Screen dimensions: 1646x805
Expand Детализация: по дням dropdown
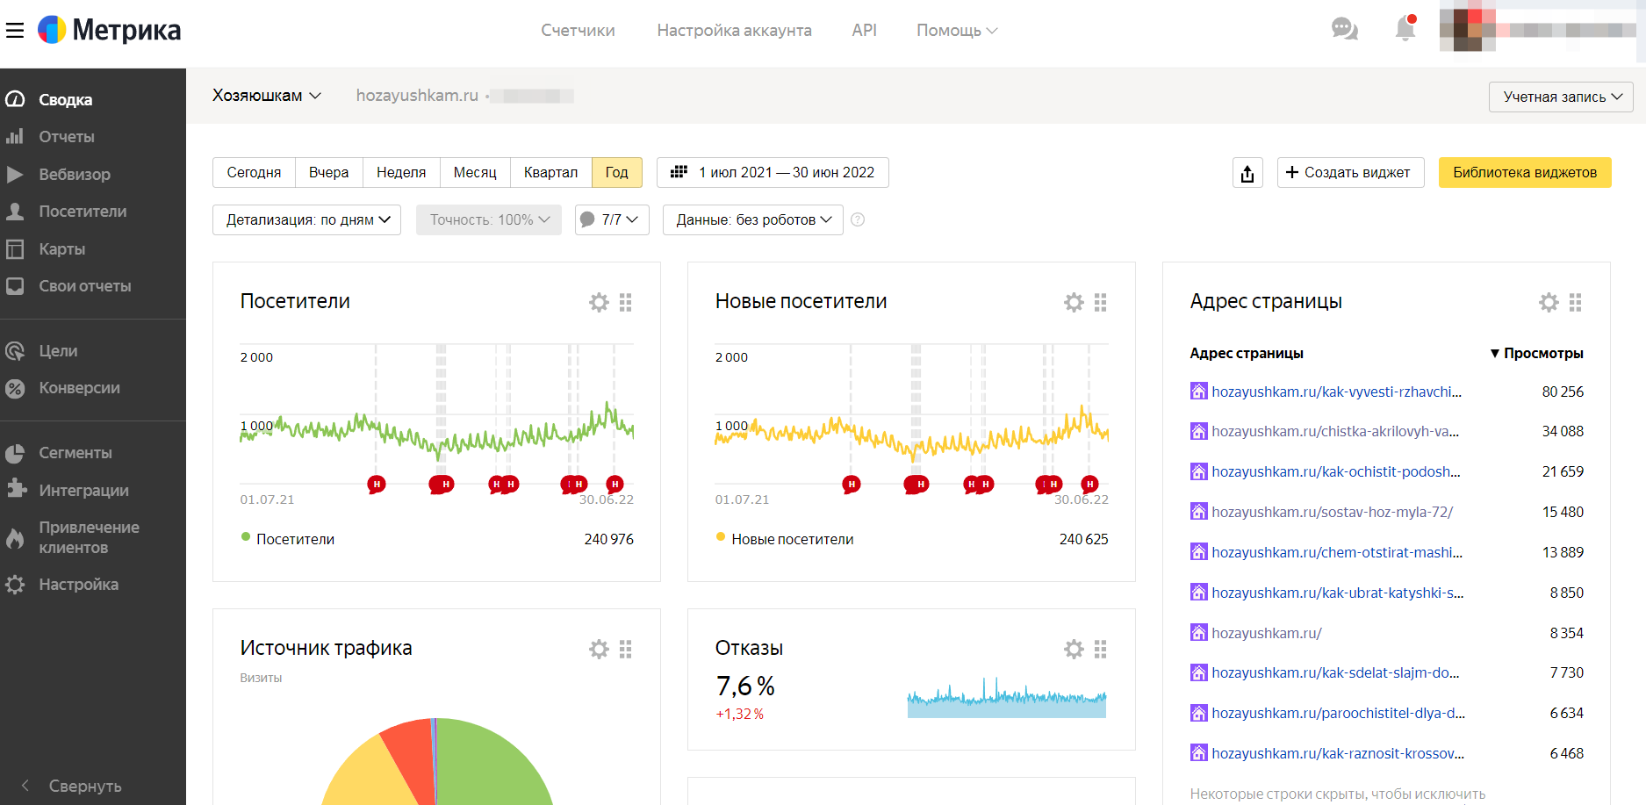point(307,220)
